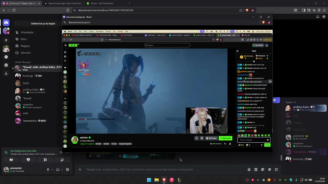Click the 'ff' server icon in Discord sidebar
This screenshot has height=184, width=328.
pyautogui.click(x=6, y=40)
